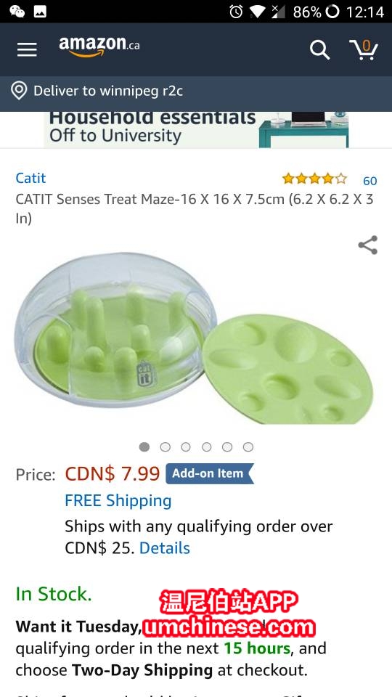Open the shopping cart icon
The width and height of the screenshot is (392, 697).
(x=363, y=49)
